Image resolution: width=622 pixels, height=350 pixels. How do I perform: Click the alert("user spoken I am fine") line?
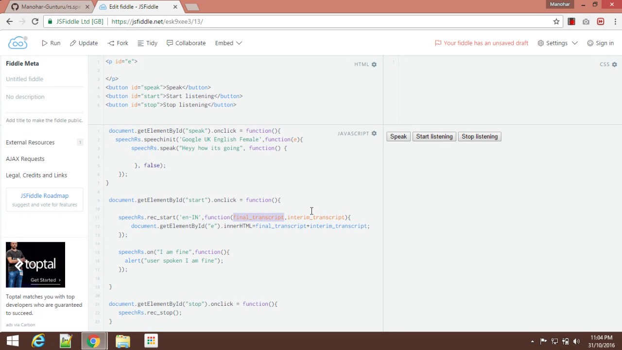click(x=174, y=261)
